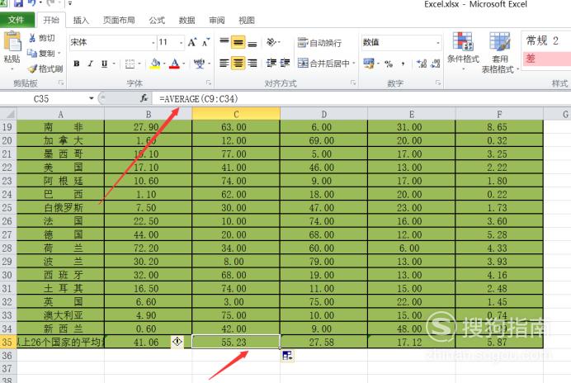Open the Paste options dropdown arrow
Screen dimensions: 571x383
pyautogui.click(x=12, y=69)
